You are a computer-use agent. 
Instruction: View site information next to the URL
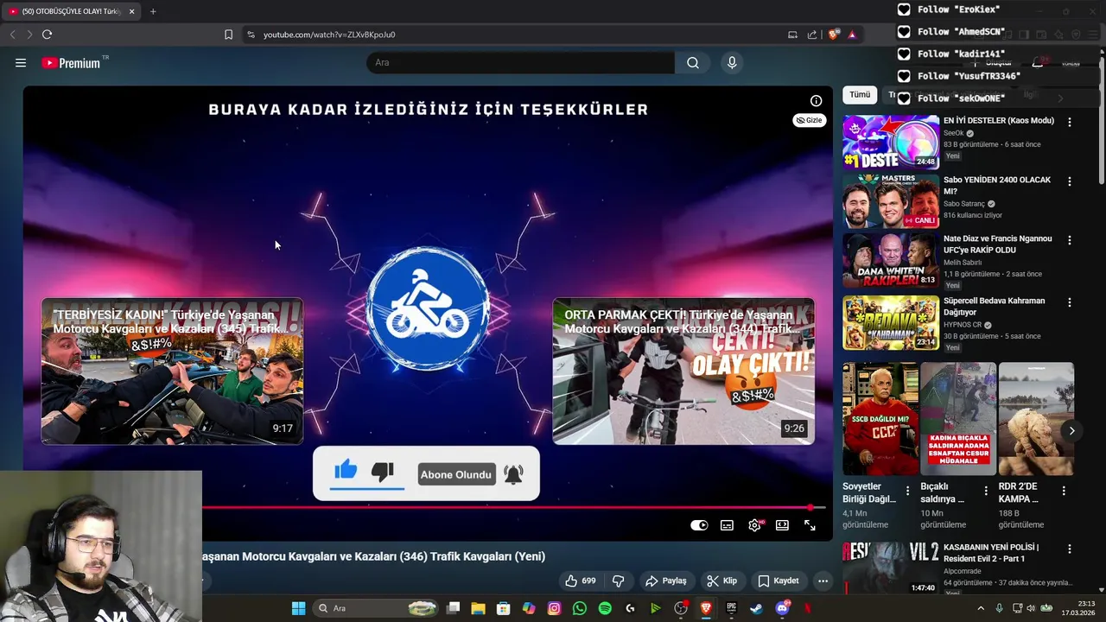click(x=251, y=35)
